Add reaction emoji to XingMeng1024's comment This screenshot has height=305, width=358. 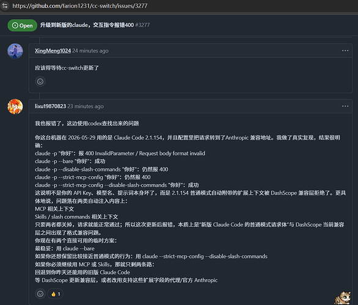click(x=40, y=81)
